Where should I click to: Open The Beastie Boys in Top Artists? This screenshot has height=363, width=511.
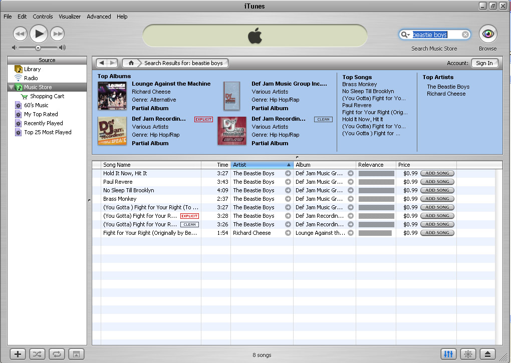click(448, 87)
